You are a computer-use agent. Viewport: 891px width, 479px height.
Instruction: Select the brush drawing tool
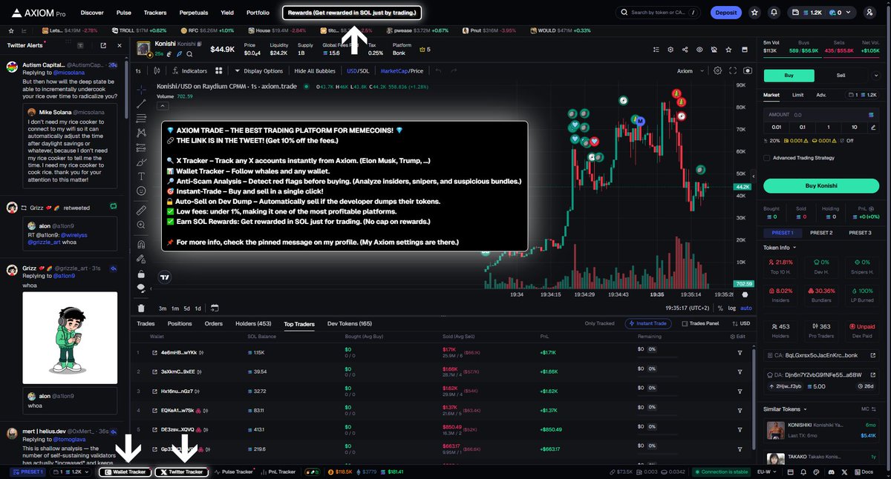[141, 162]
